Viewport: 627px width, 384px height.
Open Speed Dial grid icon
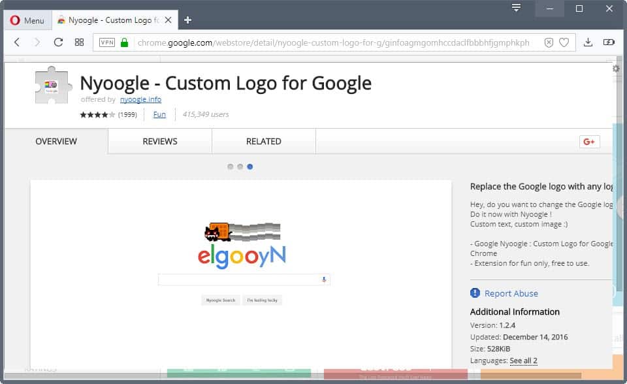pos(79,42)
